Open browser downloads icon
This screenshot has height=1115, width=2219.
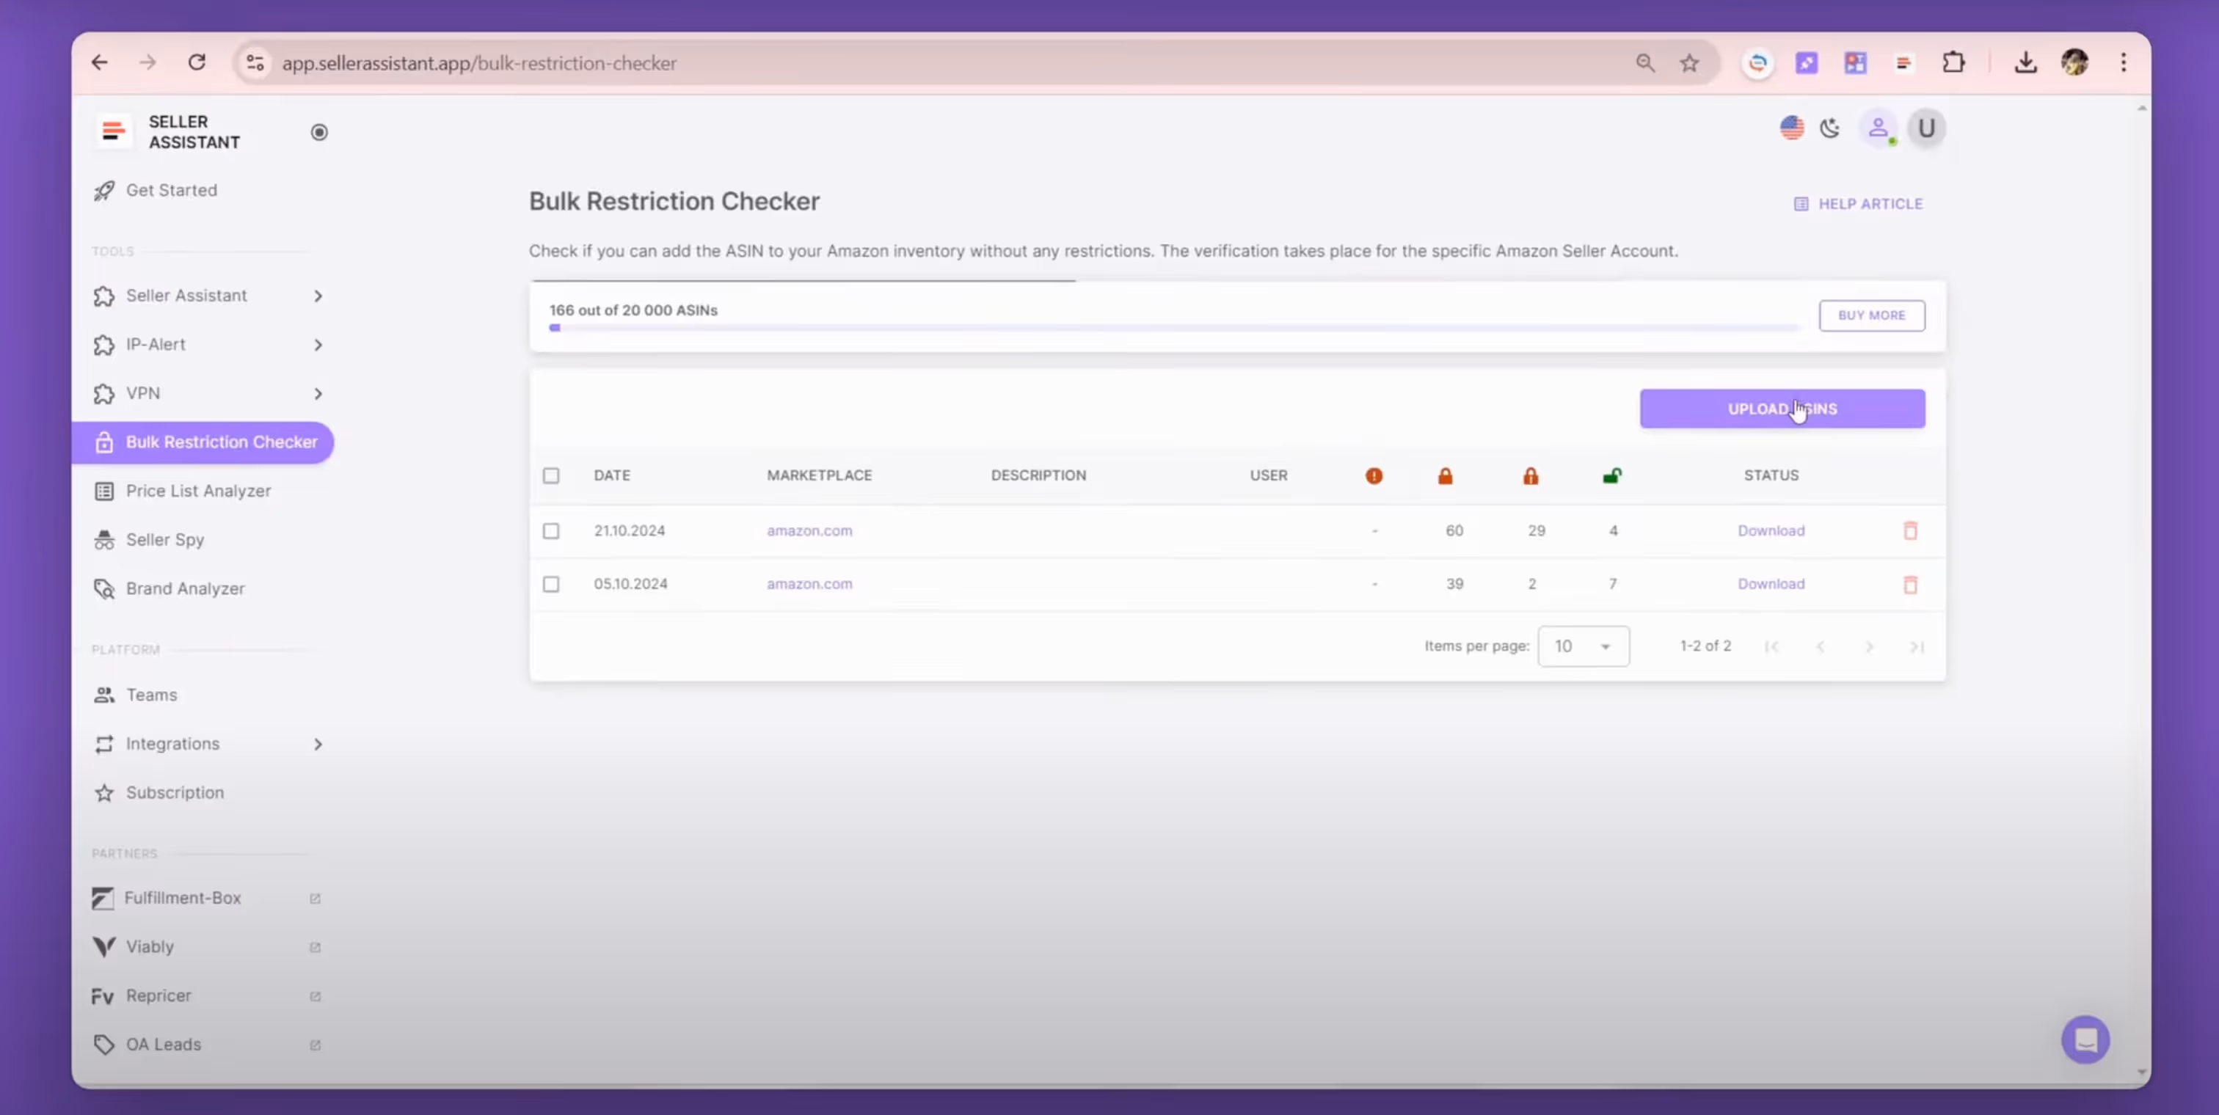coord(2025,63)
